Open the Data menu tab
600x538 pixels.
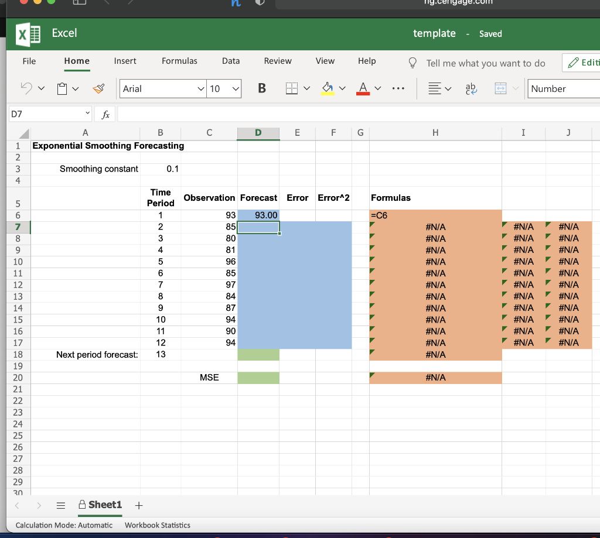coord(230,61)
